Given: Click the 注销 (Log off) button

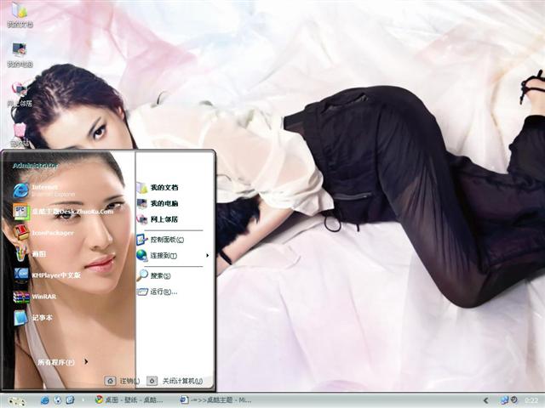Looking at the screenshot, I should [123, 381].
